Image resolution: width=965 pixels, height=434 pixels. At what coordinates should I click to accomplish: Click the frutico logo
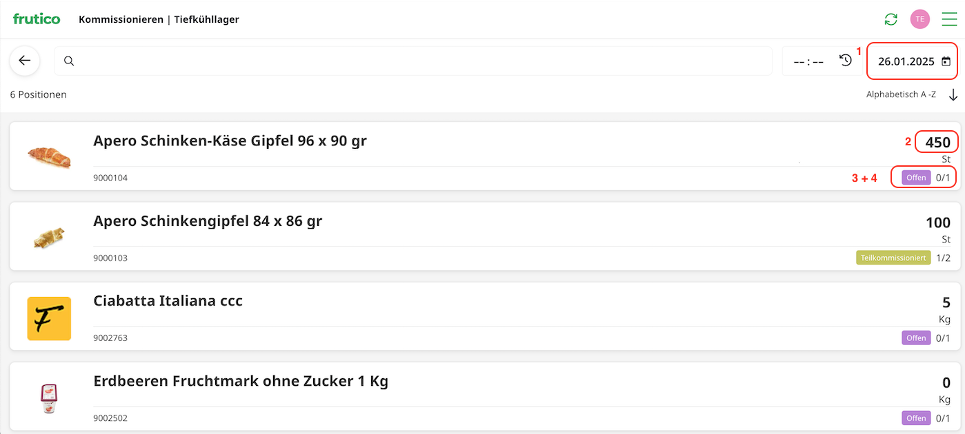[37, 19]
